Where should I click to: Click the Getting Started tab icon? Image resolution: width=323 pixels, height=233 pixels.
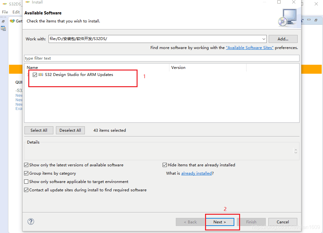pos(12,21)
